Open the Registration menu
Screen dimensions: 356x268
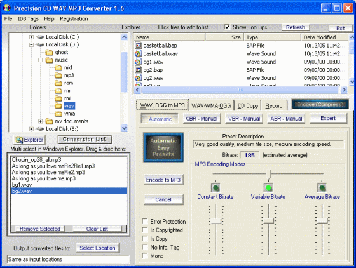74,19
